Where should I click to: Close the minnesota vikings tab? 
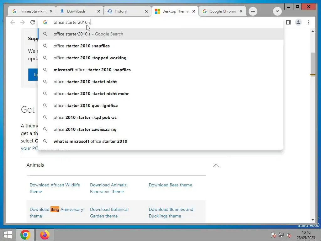pyautogui.click(x=51, y=11)
